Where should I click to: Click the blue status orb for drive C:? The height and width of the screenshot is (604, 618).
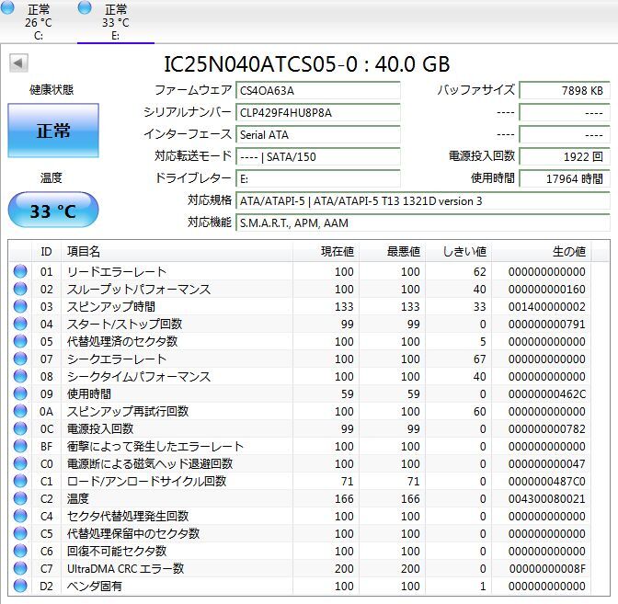pos(8,7)
